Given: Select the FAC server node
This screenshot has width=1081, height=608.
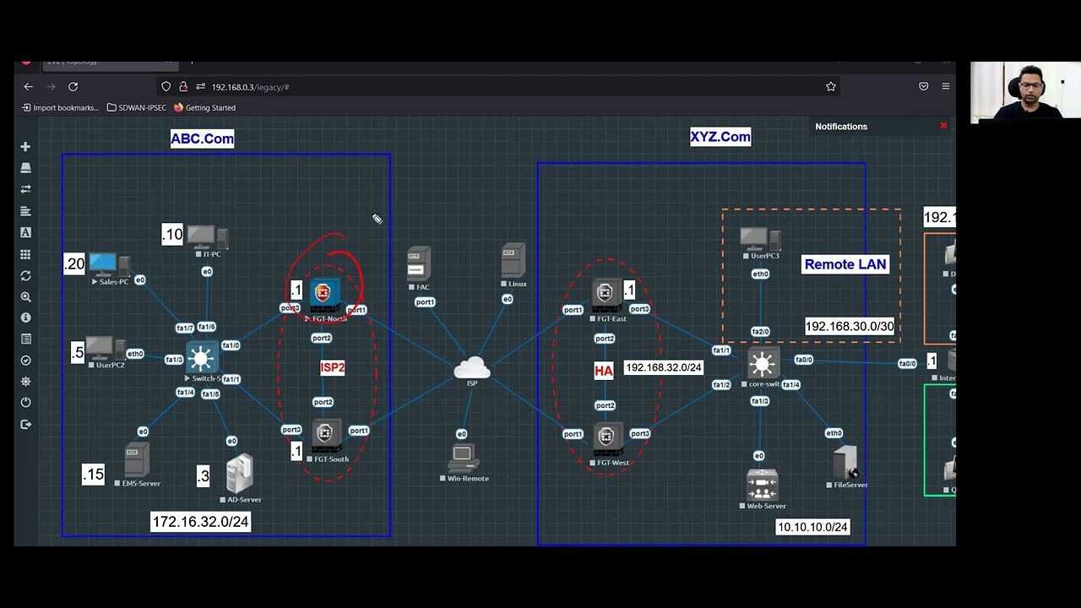Looking at the screenshot, I should tap(419, 264).
